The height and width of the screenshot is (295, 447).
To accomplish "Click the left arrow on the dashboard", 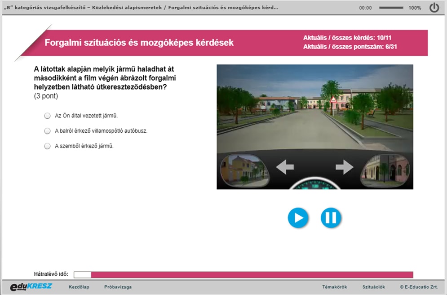I will tap(285, 167).
